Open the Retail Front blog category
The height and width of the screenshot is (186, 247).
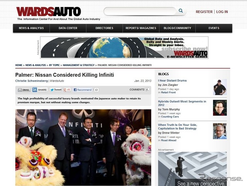(x=168, y=92)
